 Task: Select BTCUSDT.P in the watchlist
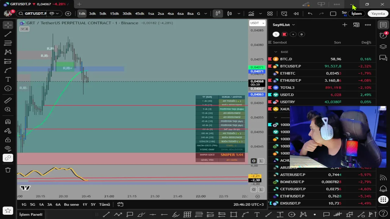coord(322,66)
